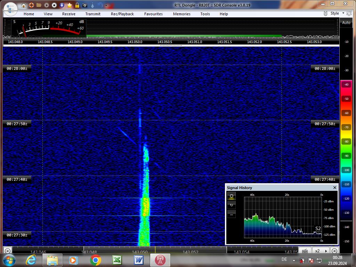Click the yellow tuning marker on bottom frequency bar

[155, 250]
